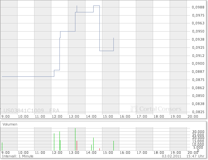
Task: Click the 0,0838 price axis value
Action: pyautogui.click(x=198, y=104)
